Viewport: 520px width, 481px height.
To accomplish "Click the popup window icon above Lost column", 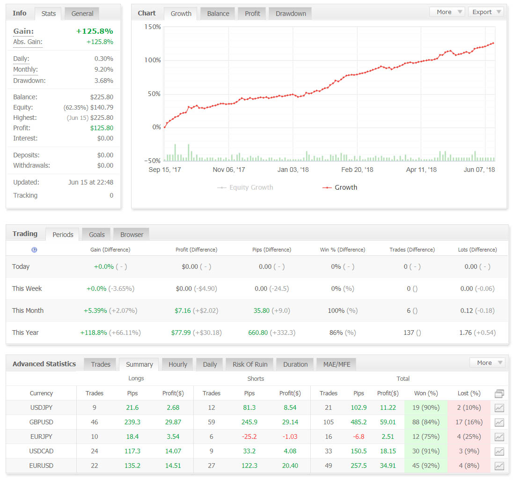I will [499, 394].
